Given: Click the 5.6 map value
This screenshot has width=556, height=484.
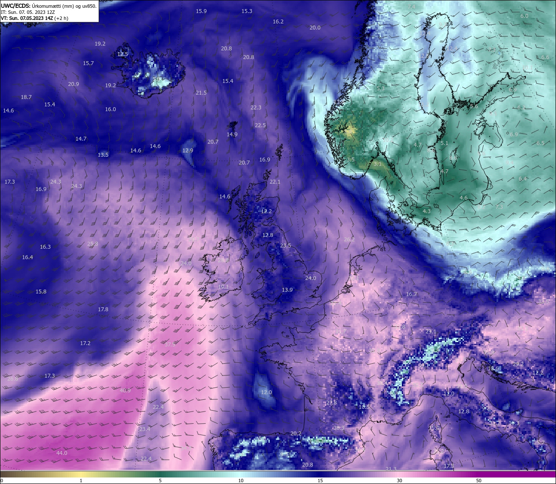Looking at the screenshot, I should click(474, 106).
